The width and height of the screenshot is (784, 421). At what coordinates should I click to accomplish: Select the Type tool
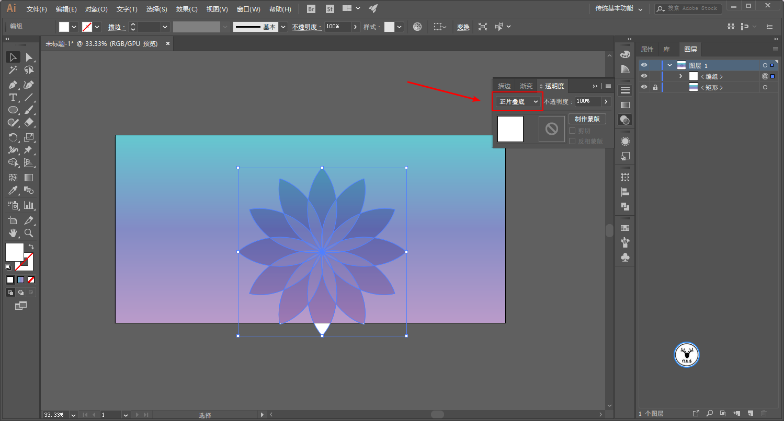13,97
